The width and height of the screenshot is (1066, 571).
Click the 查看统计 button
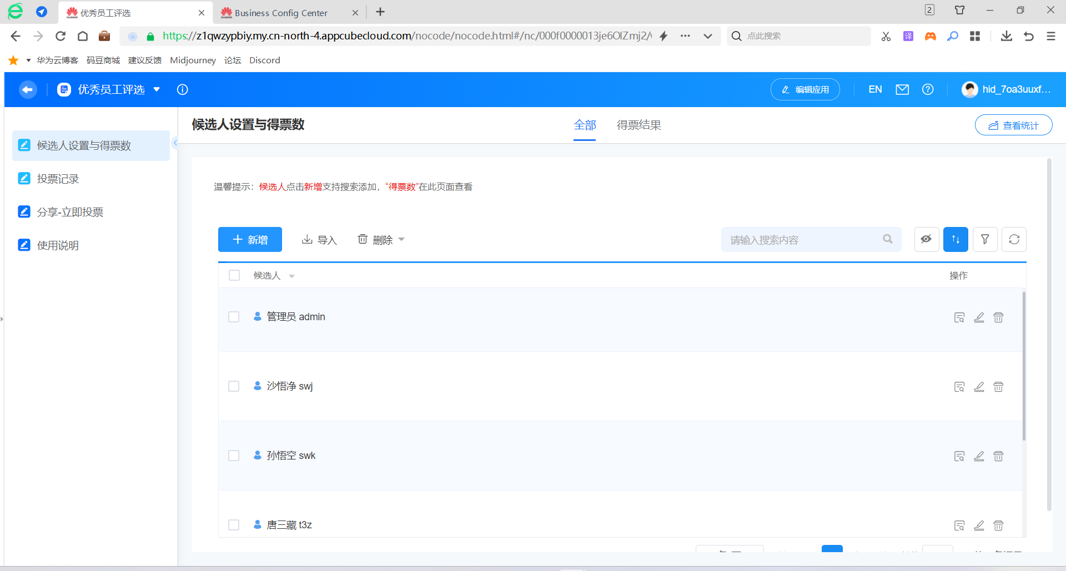click(x=1014, y=125)
